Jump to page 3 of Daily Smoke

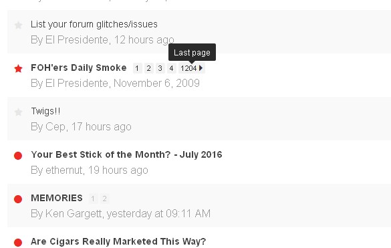[160, 68]
